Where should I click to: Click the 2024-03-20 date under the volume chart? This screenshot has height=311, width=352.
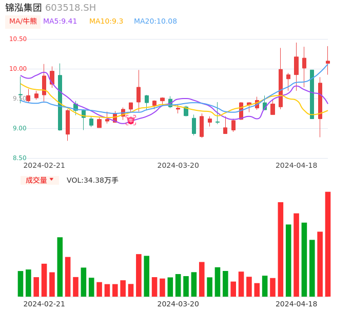(x=178, y=304)
